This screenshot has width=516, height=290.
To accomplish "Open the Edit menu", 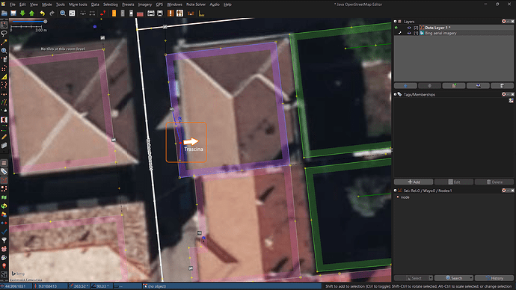I will [22, 4].
